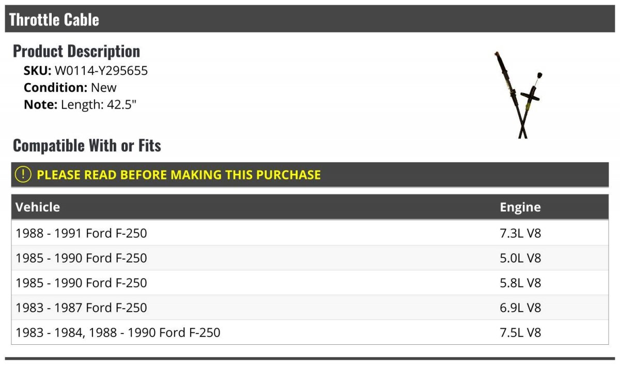Click the Note Length 42.5" line
This screenshot has height=365, width=620.
point(80,104)
